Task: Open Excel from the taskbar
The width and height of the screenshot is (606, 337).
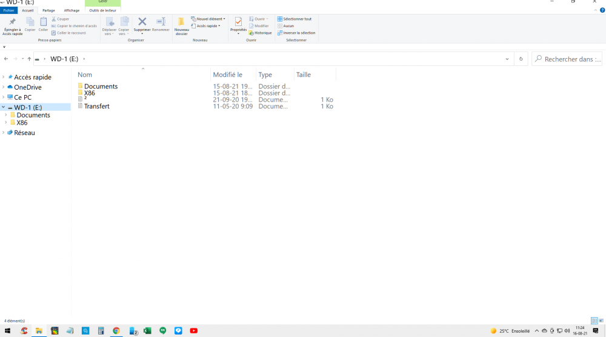Action: (x=147, y=331)
